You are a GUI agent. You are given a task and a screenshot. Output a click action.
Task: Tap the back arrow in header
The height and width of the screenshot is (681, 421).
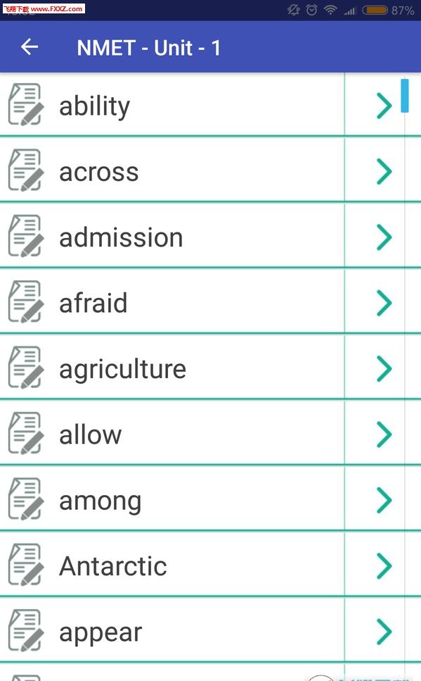click(x=30, y=47)
